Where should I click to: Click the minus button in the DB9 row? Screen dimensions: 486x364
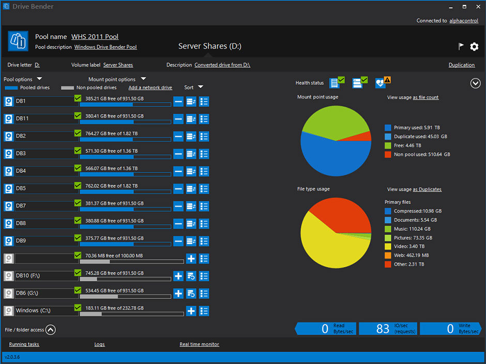(x=178, y=241)
